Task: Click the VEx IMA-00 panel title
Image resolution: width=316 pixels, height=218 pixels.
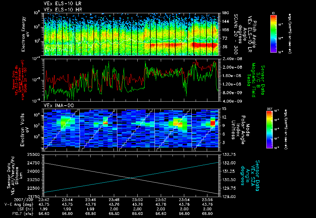Action: point(59,106)
